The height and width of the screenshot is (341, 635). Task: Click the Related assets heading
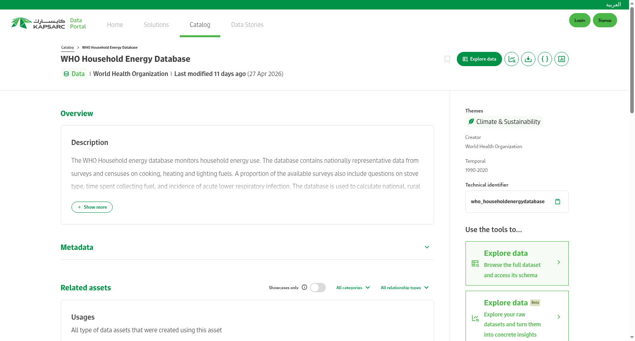pos(86,288)
